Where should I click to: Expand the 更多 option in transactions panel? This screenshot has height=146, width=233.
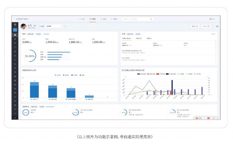pyautogui.click(x=214, y=34)
